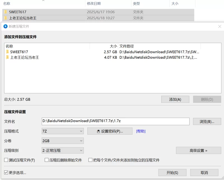The width and height of the screenshot is (224, 180).
Task: Click the 上老王论坛当老王 folder icon in the compression list
Action: (8, 57)
